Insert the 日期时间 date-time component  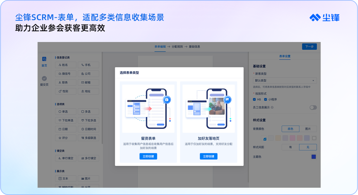coord(89,129)
